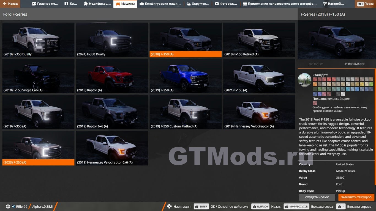This screenshot has width=376, height=211.
Task: Select the (2018) F-150 (A) tile
Action: tap(186, 40)
